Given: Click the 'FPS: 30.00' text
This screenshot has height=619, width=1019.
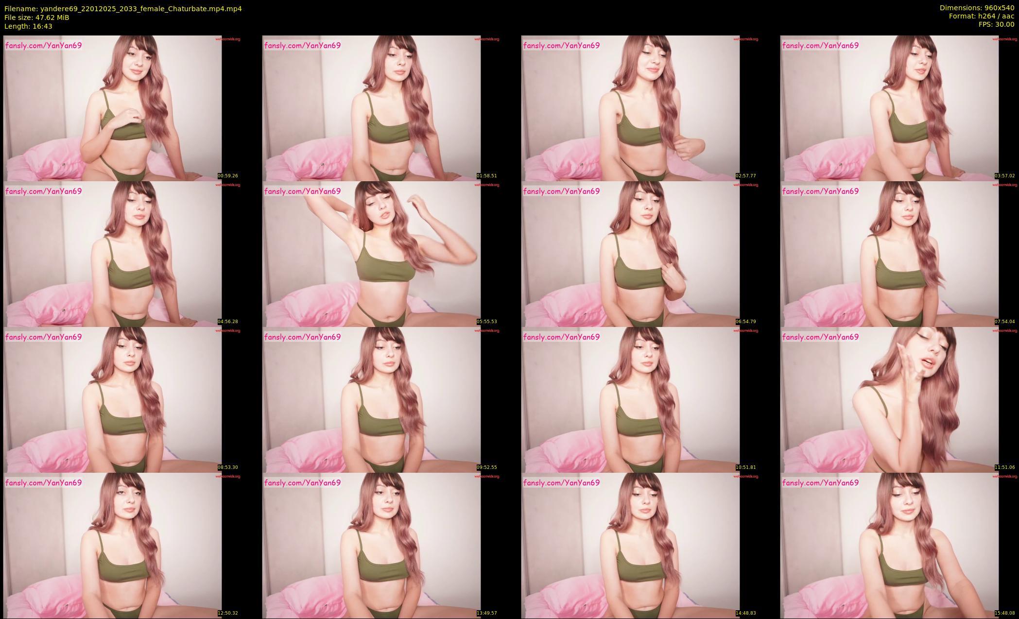Looking at the screenshot, I should pyautogui.click(x=996, y=24).
